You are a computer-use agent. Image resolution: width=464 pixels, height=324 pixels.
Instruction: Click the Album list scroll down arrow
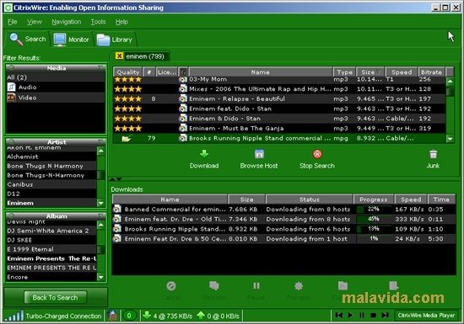101,277
